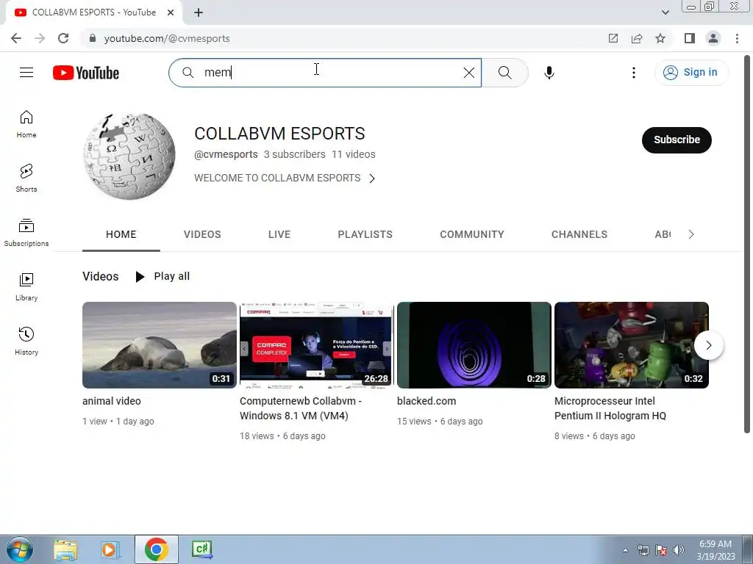The width and height of the screenshot is (753, 564).
Task: Open Windows Media Player from taskbar
Action: [110, 549]
